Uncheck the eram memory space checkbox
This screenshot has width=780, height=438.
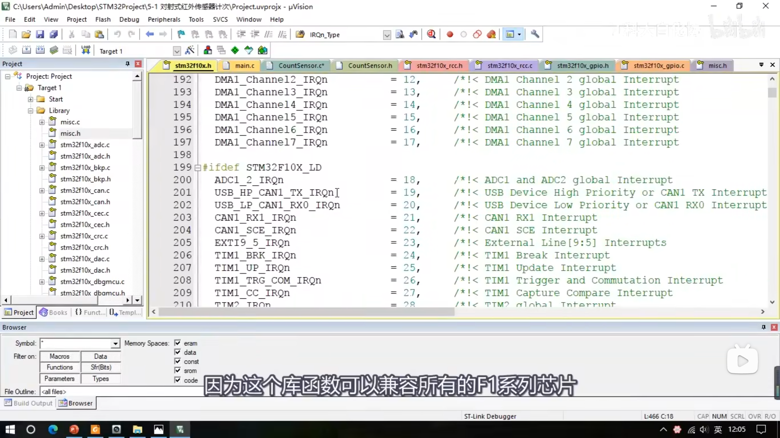point(178,343)
